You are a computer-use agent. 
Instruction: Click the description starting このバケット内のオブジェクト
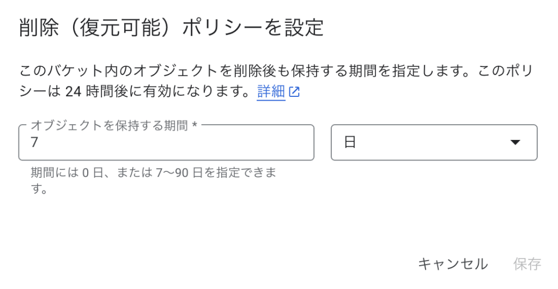276,81
